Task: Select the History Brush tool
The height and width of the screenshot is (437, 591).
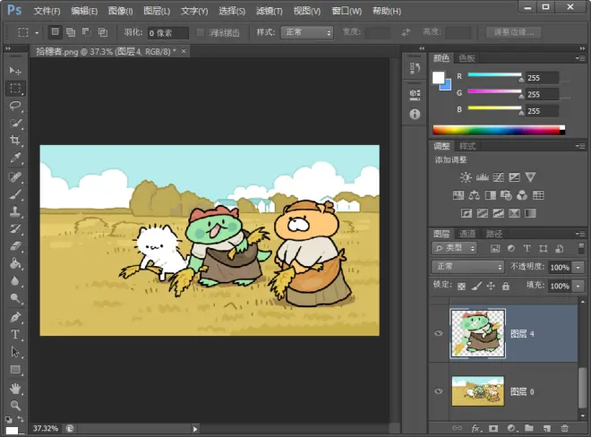Action: click(15, 228)
